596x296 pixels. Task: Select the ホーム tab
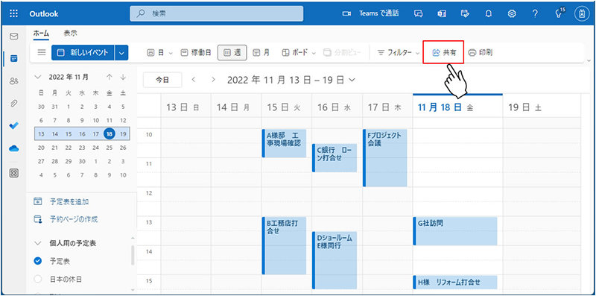pyautogui.click(x=41, y=34)
